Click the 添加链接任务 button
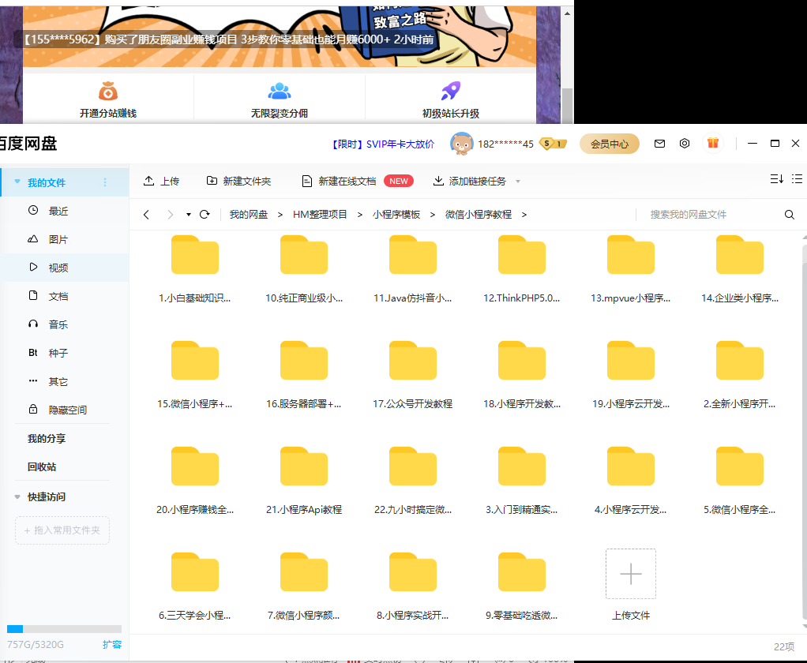 pyautogui.click(x=470, y=181)
